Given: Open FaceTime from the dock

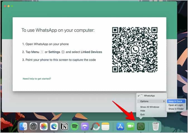Looking at the screenshot, I should pos(131,126).
